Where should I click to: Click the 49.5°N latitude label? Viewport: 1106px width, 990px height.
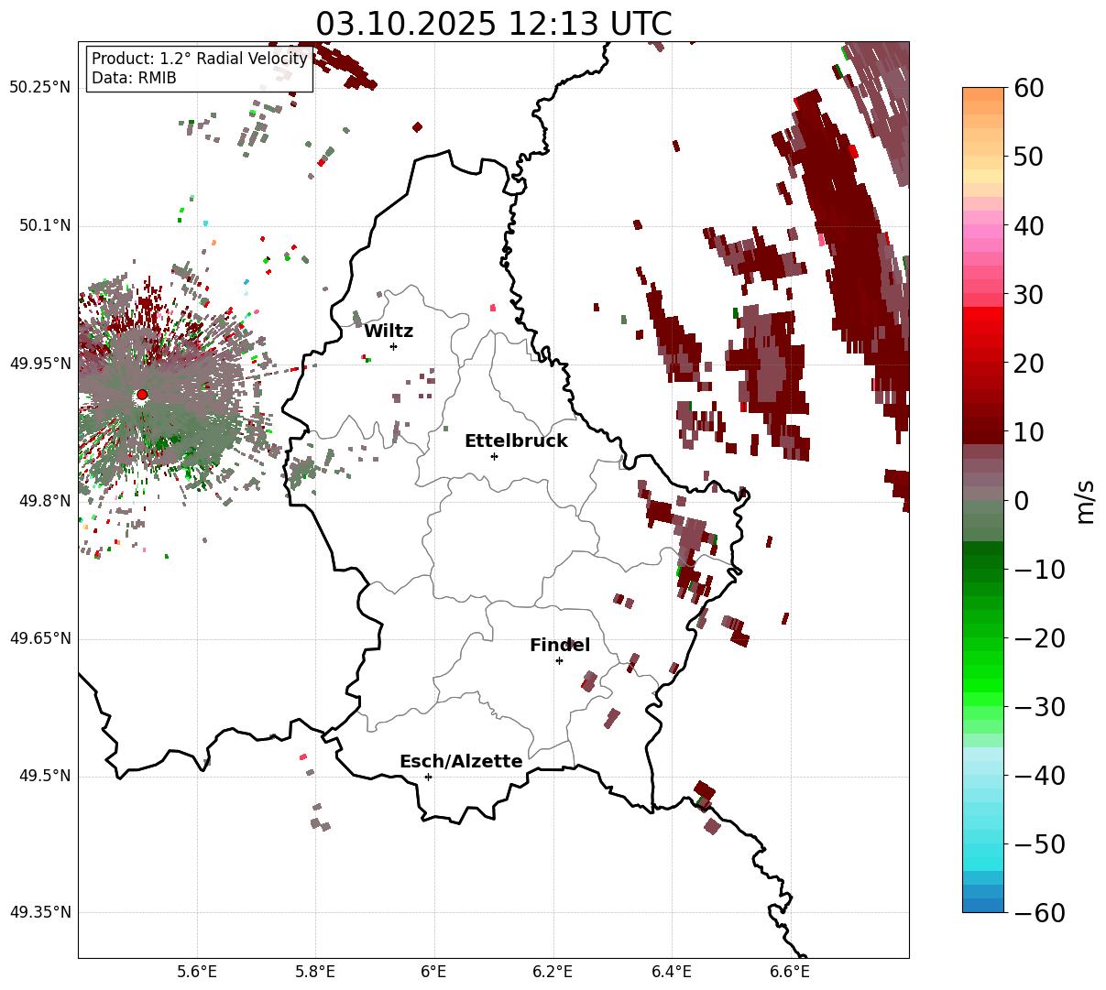pos(44,776)
